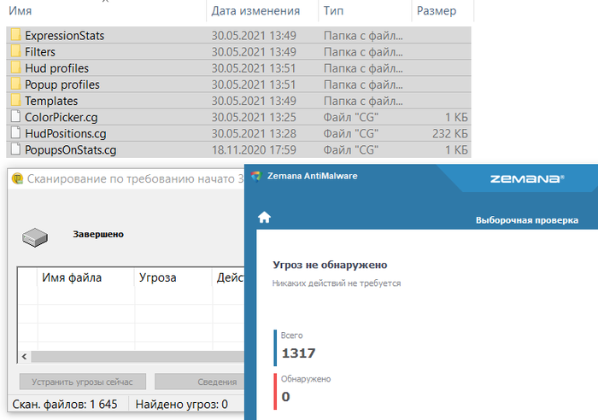Click the ColorPicker.cg file icon
Viewport: 598px width, 420px height.
click(x=15, y=117)
